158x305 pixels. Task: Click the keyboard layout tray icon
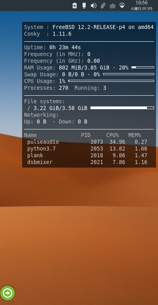[112, 6]
